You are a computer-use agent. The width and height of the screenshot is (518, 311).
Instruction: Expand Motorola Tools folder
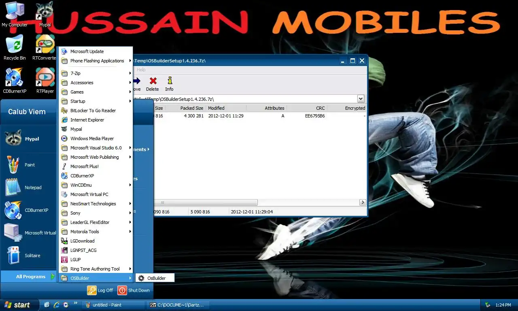[96, 232]
